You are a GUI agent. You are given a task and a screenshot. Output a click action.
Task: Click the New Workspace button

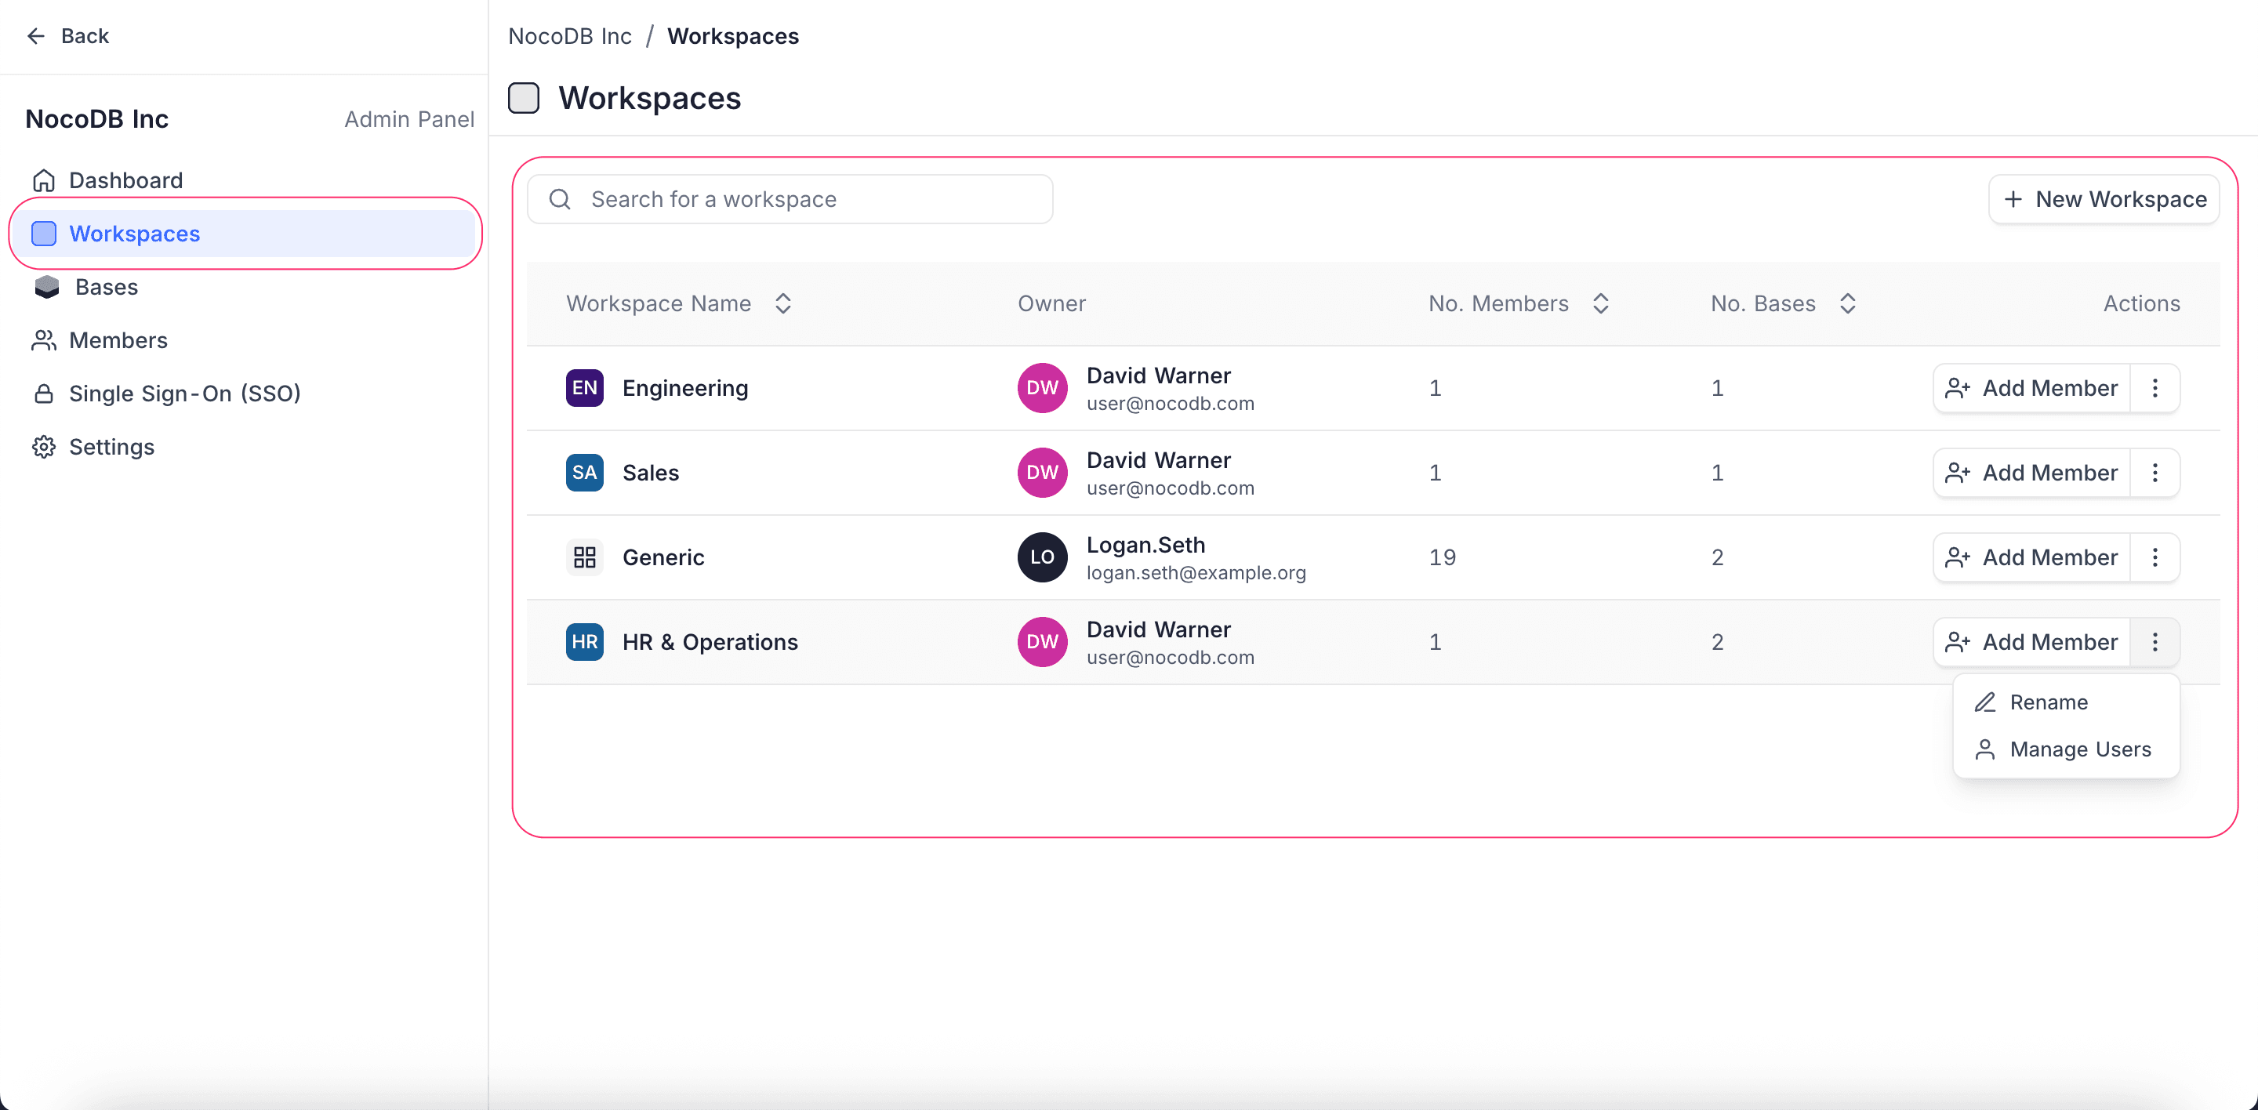2104,200
